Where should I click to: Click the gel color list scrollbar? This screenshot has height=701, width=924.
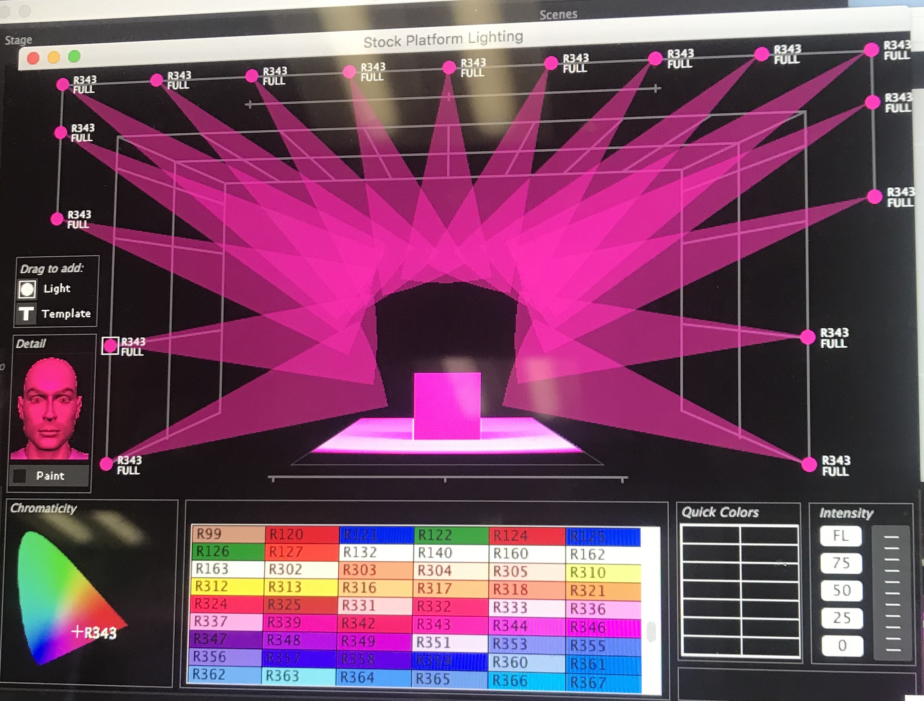coord(651,631)
